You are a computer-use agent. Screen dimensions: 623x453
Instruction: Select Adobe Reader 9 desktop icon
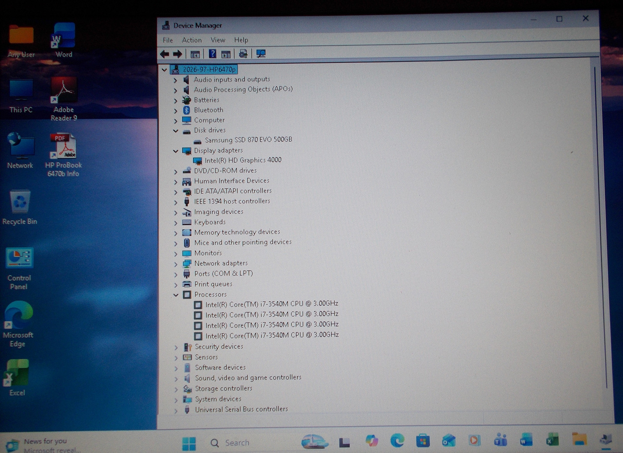tap(63, 100)
